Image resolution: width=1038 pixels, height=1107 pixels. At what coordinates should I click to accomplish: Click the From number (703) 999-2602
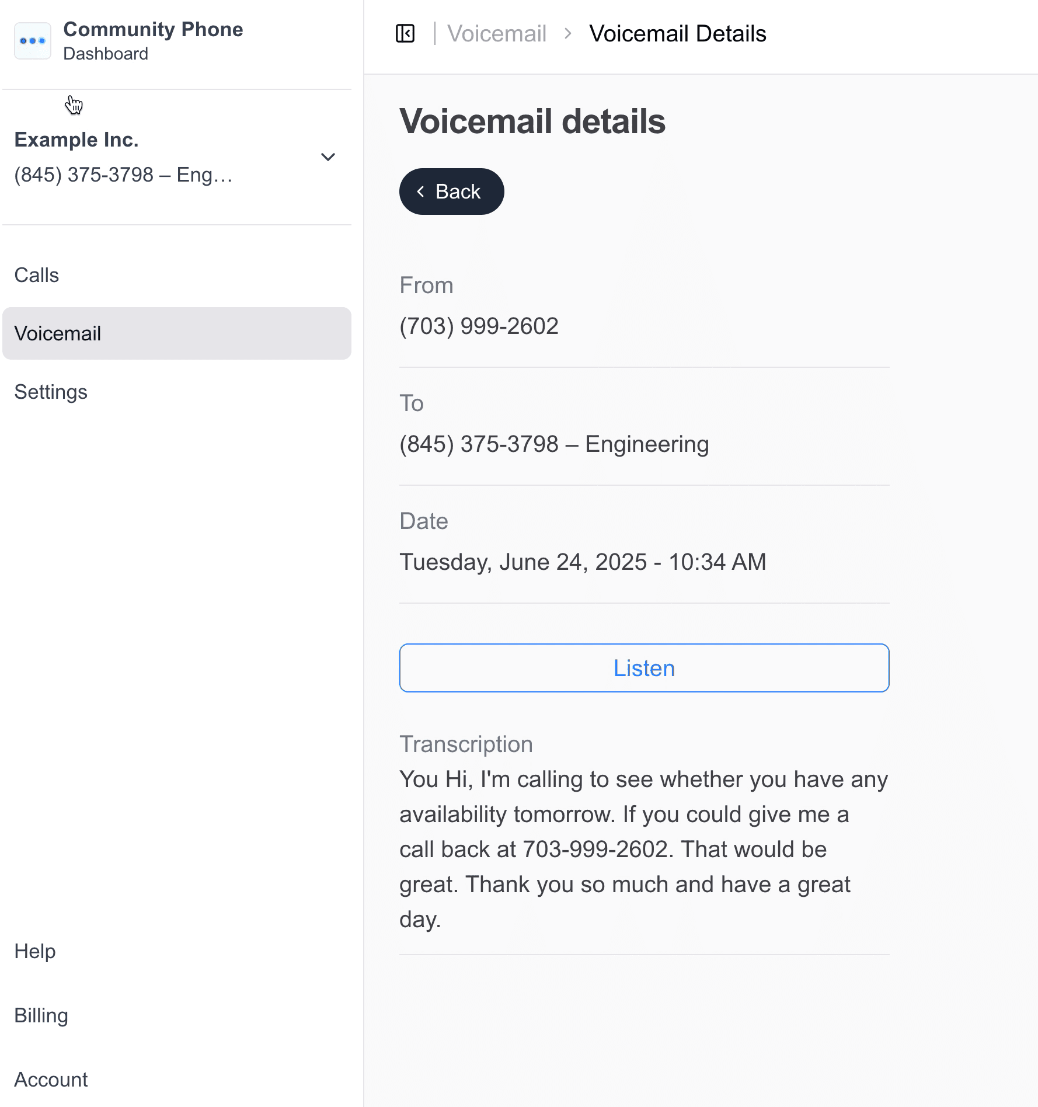point(479,326)
